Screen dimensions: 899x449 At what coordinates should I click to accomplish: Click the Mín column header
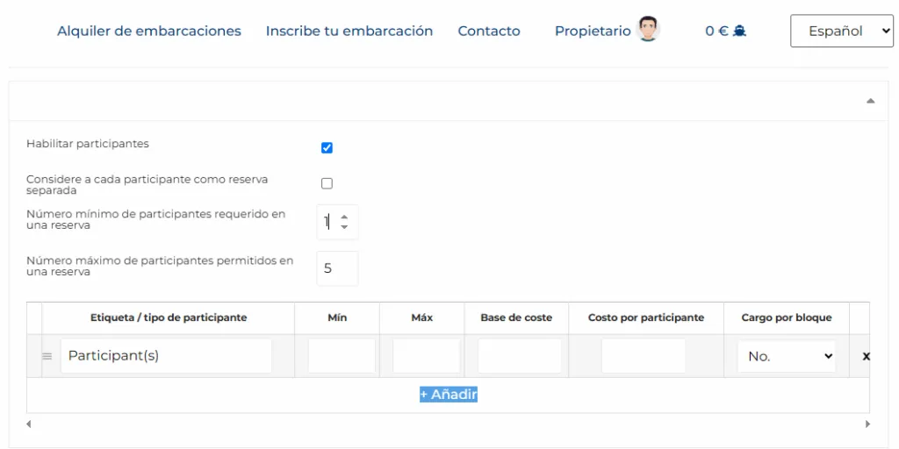coord(337,317)
